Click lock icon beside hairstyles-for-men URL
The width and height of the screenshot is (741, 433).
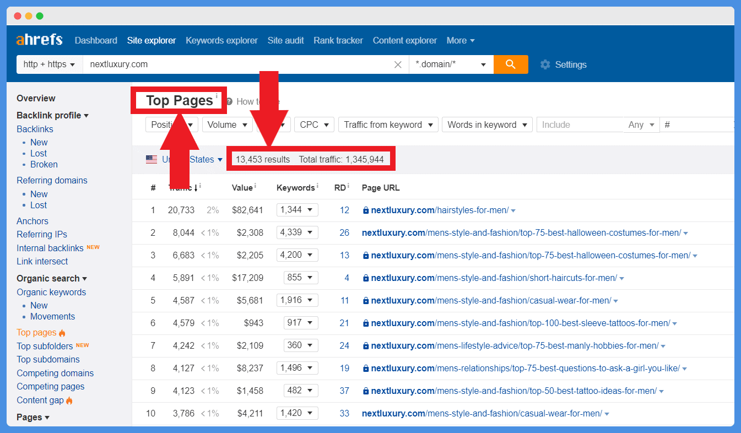(365, 210)
